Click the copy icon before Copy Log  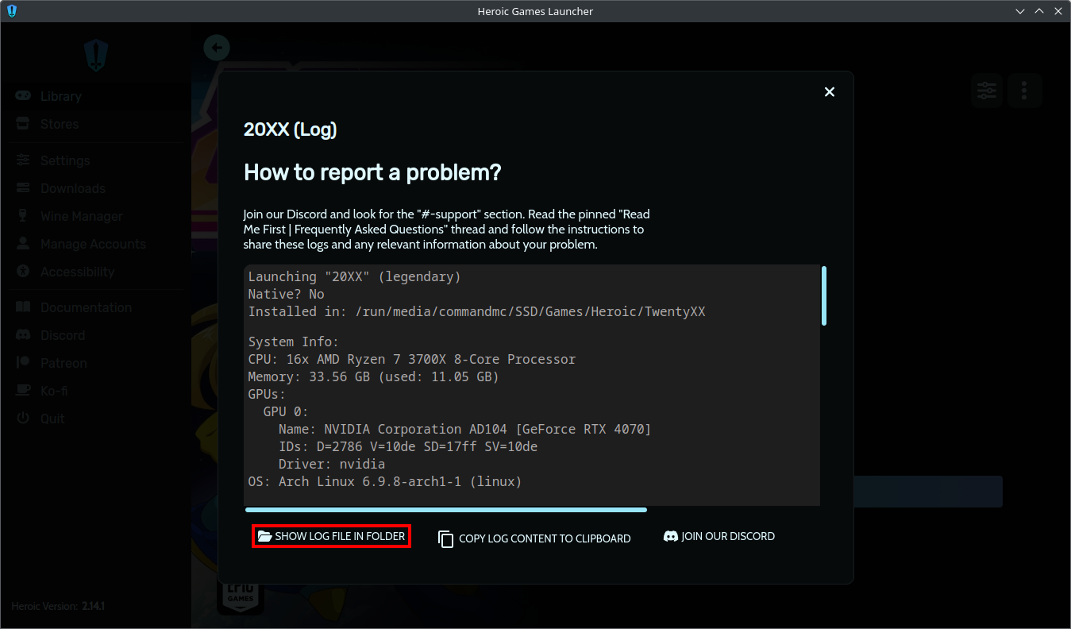(445, 538)
